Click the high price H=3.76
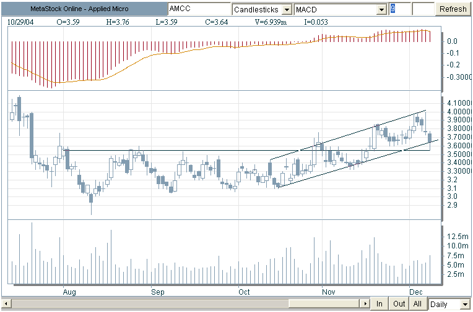Image resolution: width=473 pixels, height=312 pixels. point(118,22)
